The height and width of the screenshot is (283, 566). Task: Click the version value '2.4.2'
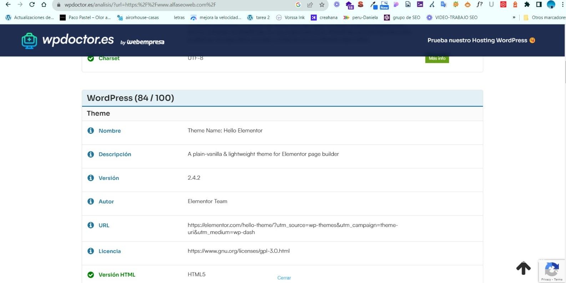coord(194,178)
